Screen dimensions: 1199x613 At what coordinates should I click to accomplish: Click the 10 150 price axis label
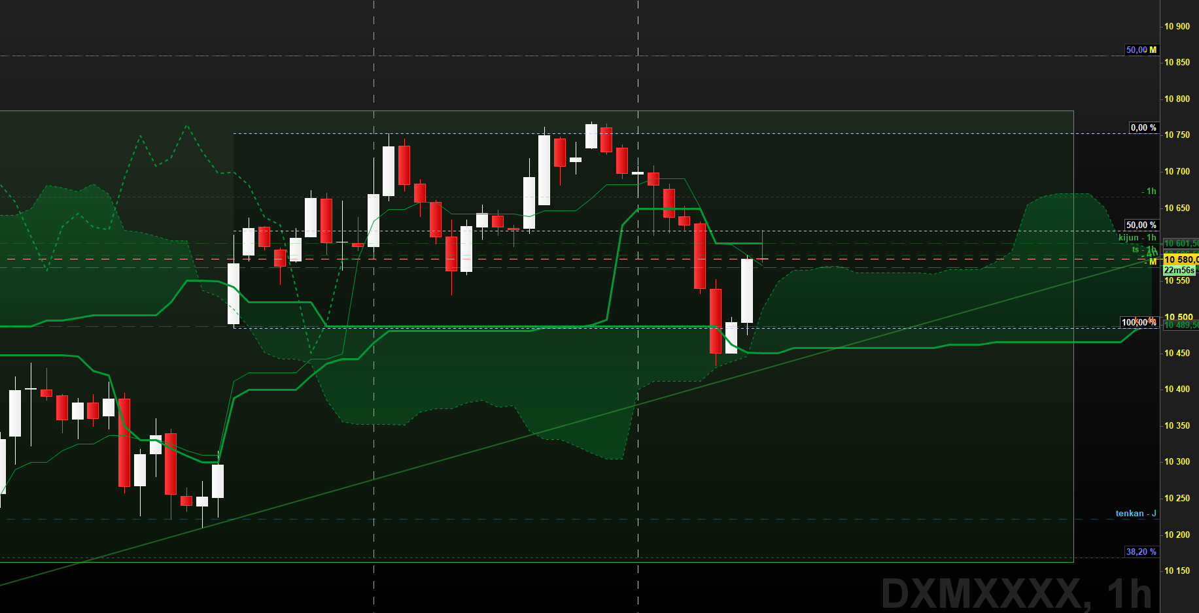point(1177,571)
